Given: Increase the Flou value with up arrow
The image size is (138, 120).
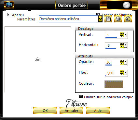Looking at the screenshot, I should tap(122, 72).
